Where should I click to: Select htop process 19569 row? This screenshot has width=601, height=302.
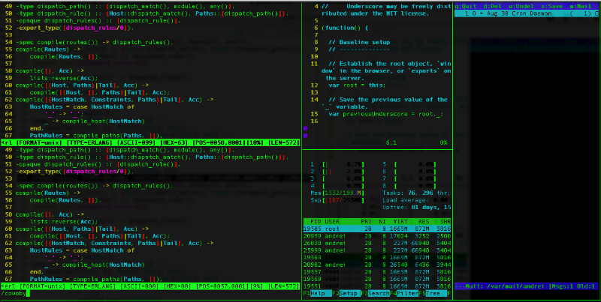point(377,279)
